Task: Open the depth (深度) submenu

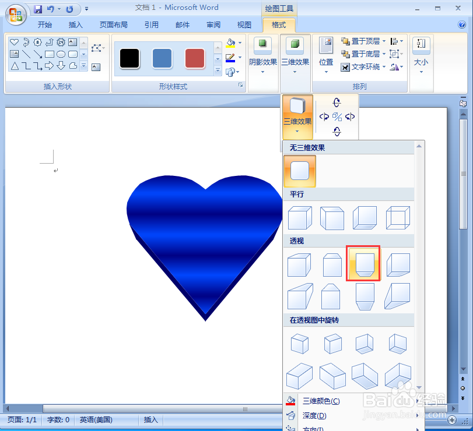Action: pos(353,416)
